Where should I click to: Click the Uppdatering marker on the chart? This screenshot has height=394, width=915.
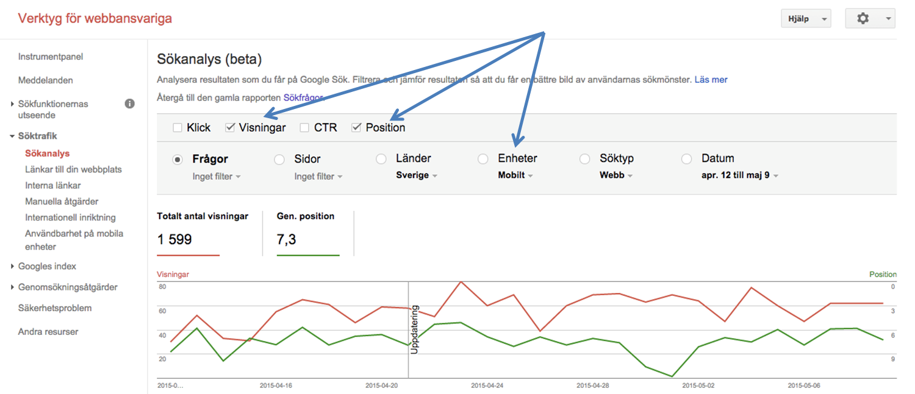pyautogui.click(x=414, y=329)
